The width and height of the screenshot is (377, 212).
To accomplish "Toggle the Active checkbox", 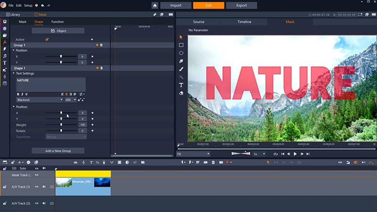I will pos(47,40).
